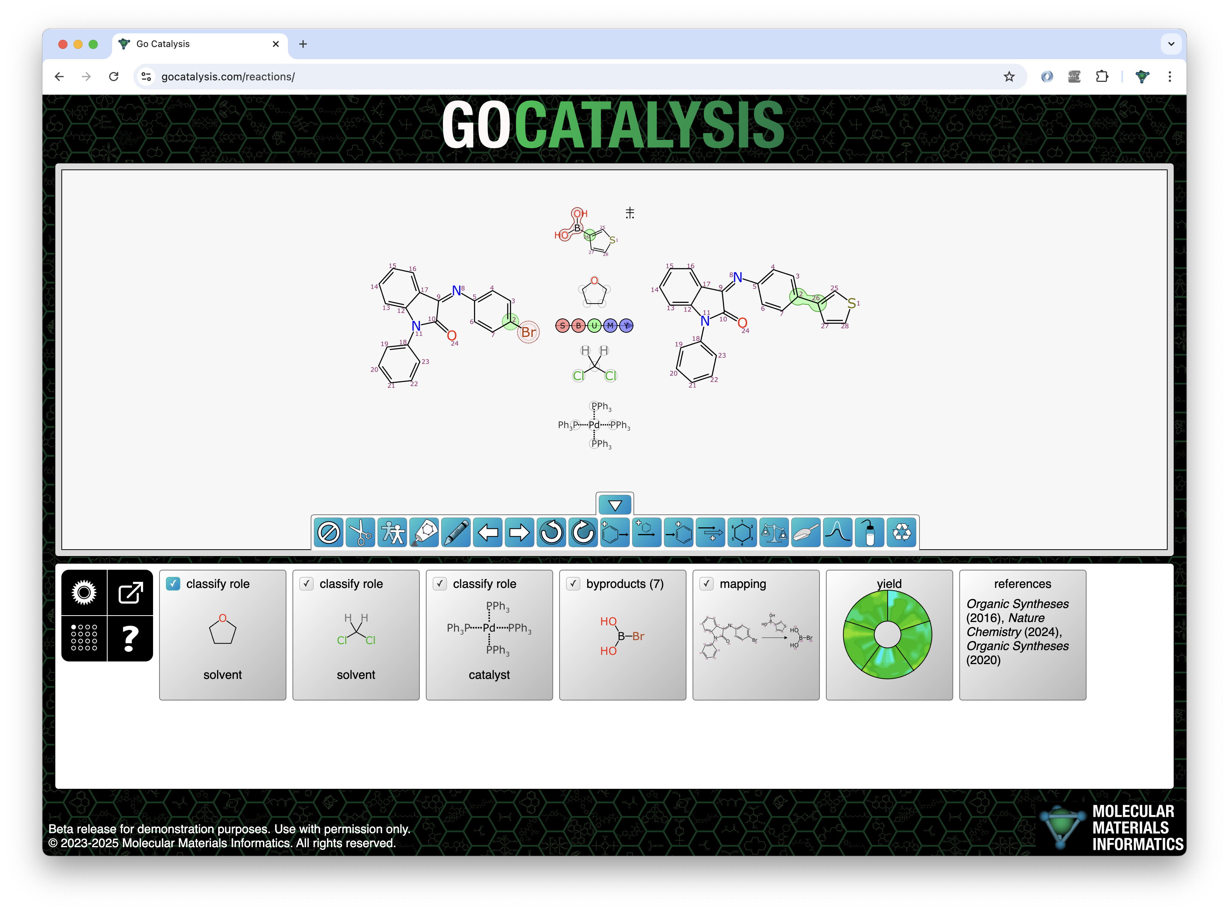
Task: Toggle the byproducts (7) checkbox
Action: pos(573,583)
